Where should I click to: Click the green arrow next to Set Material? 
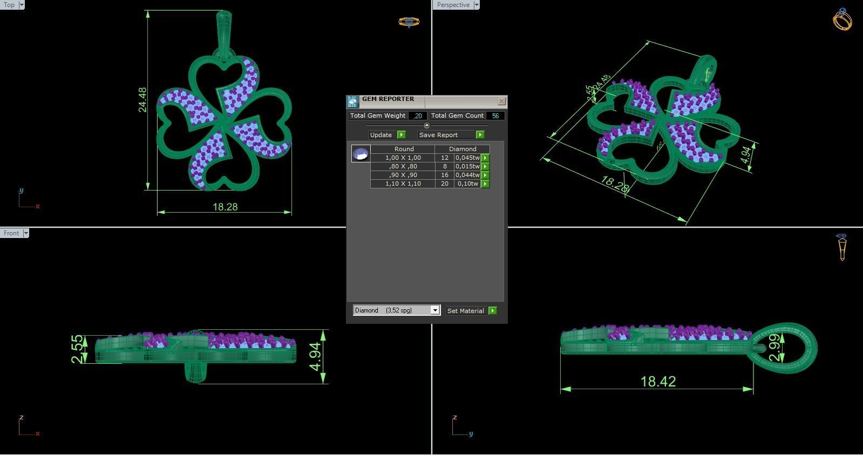[492, 311]
